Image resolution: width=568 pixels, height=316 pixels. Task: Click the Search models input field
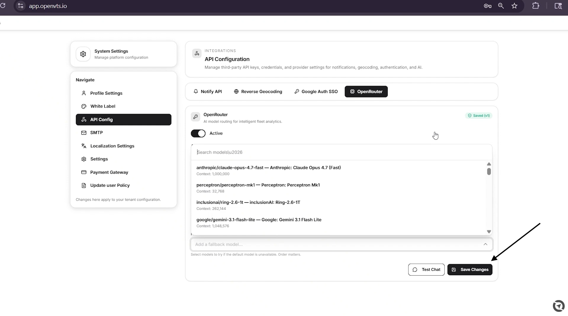pyautogui.click(x=342, y=152)
